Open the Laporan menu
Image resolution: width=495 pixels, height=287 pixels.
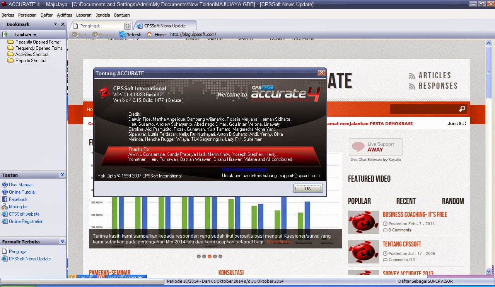(84, 15)
